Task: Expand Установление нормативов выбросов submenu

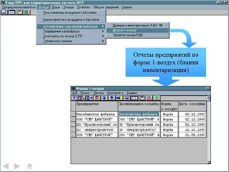Action: (x=71, y=26)
